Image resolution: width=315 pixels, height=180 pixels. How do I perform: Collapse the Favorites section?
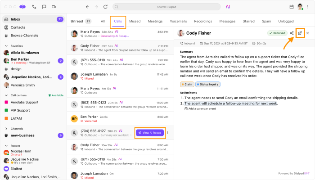point(6,46)
